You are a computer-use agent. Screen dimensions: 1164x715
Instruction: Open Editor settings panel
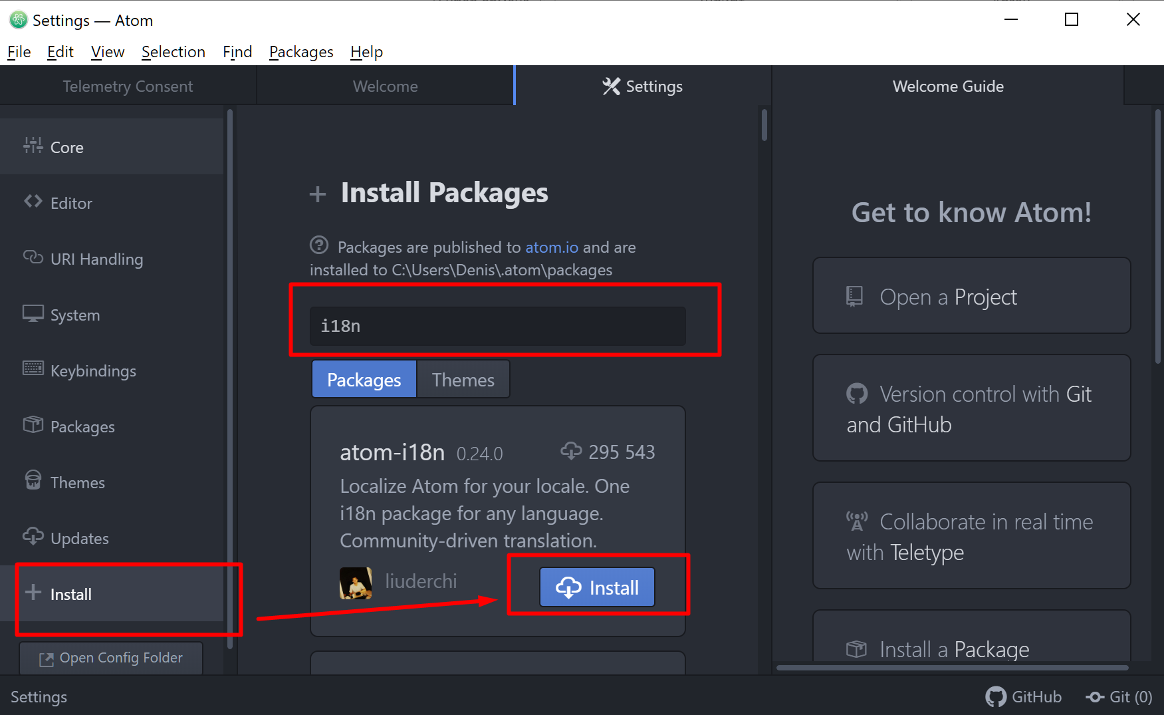(x=112, y=203)
